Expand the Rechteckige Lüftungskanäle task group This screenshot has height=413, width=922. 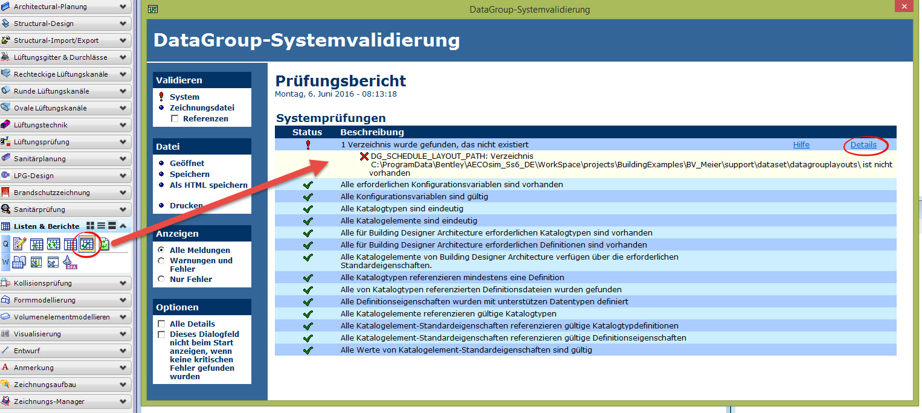pos(123,74)
